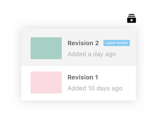This screenshot has width=162, height=125.
Task: Click the word 'Version' in the blue badge
Action: (122, 43)
